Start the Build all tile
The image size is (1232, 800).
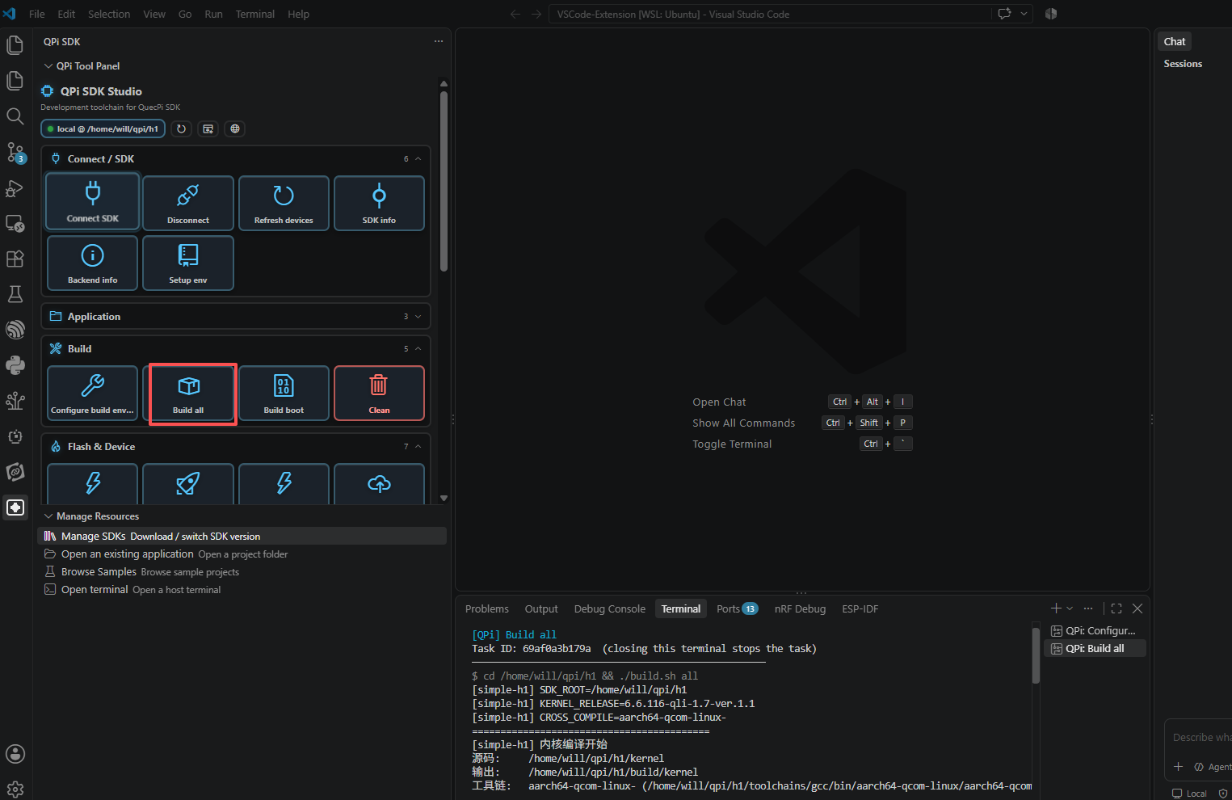188,393
